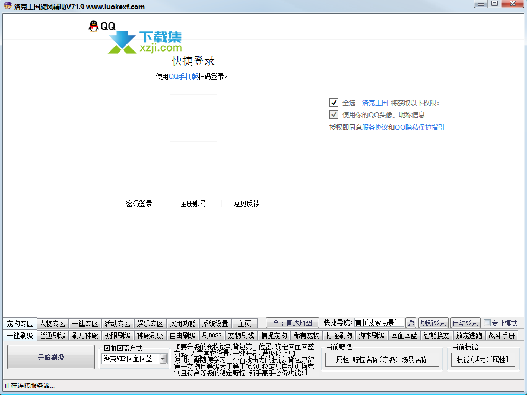This screenshot has height=395, width=527.
Task: Toggle 使用你的QQ头像、昵称信息 checkbox
Action: 333,114
